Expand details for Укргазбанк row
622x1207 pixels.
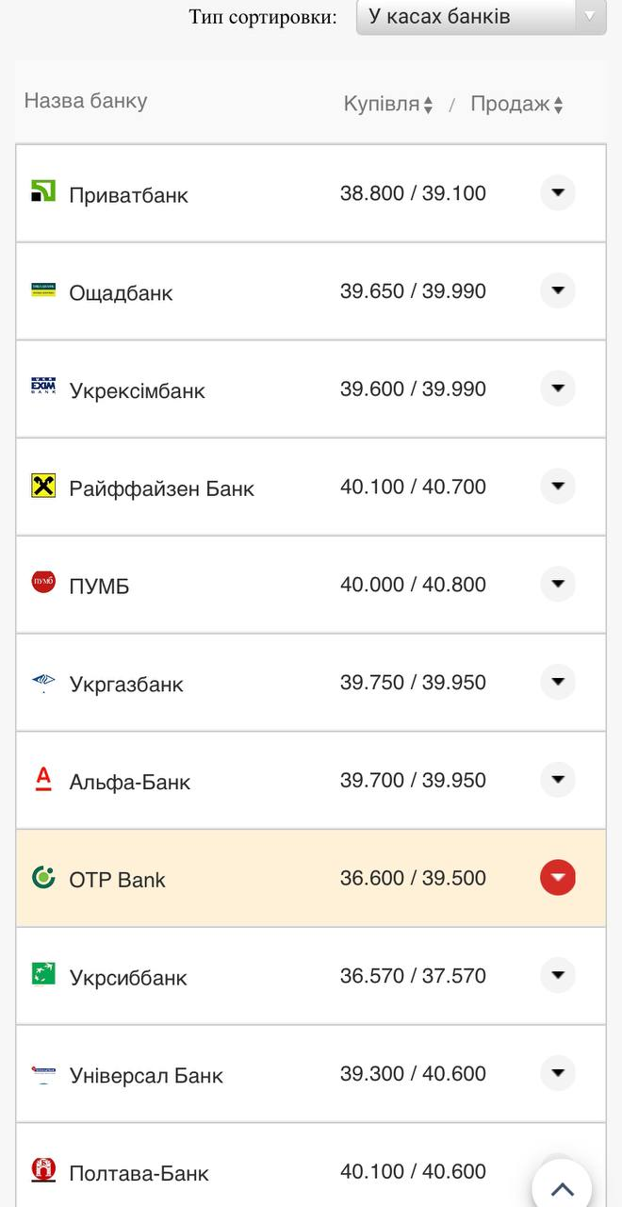pos(557,682)
